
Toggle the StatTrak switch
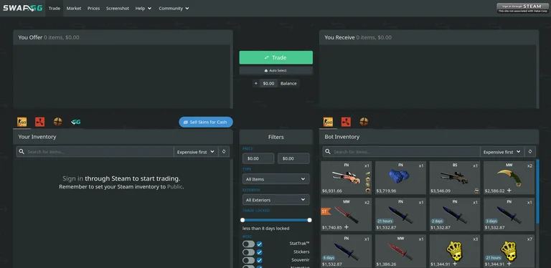tap(248, 244)
